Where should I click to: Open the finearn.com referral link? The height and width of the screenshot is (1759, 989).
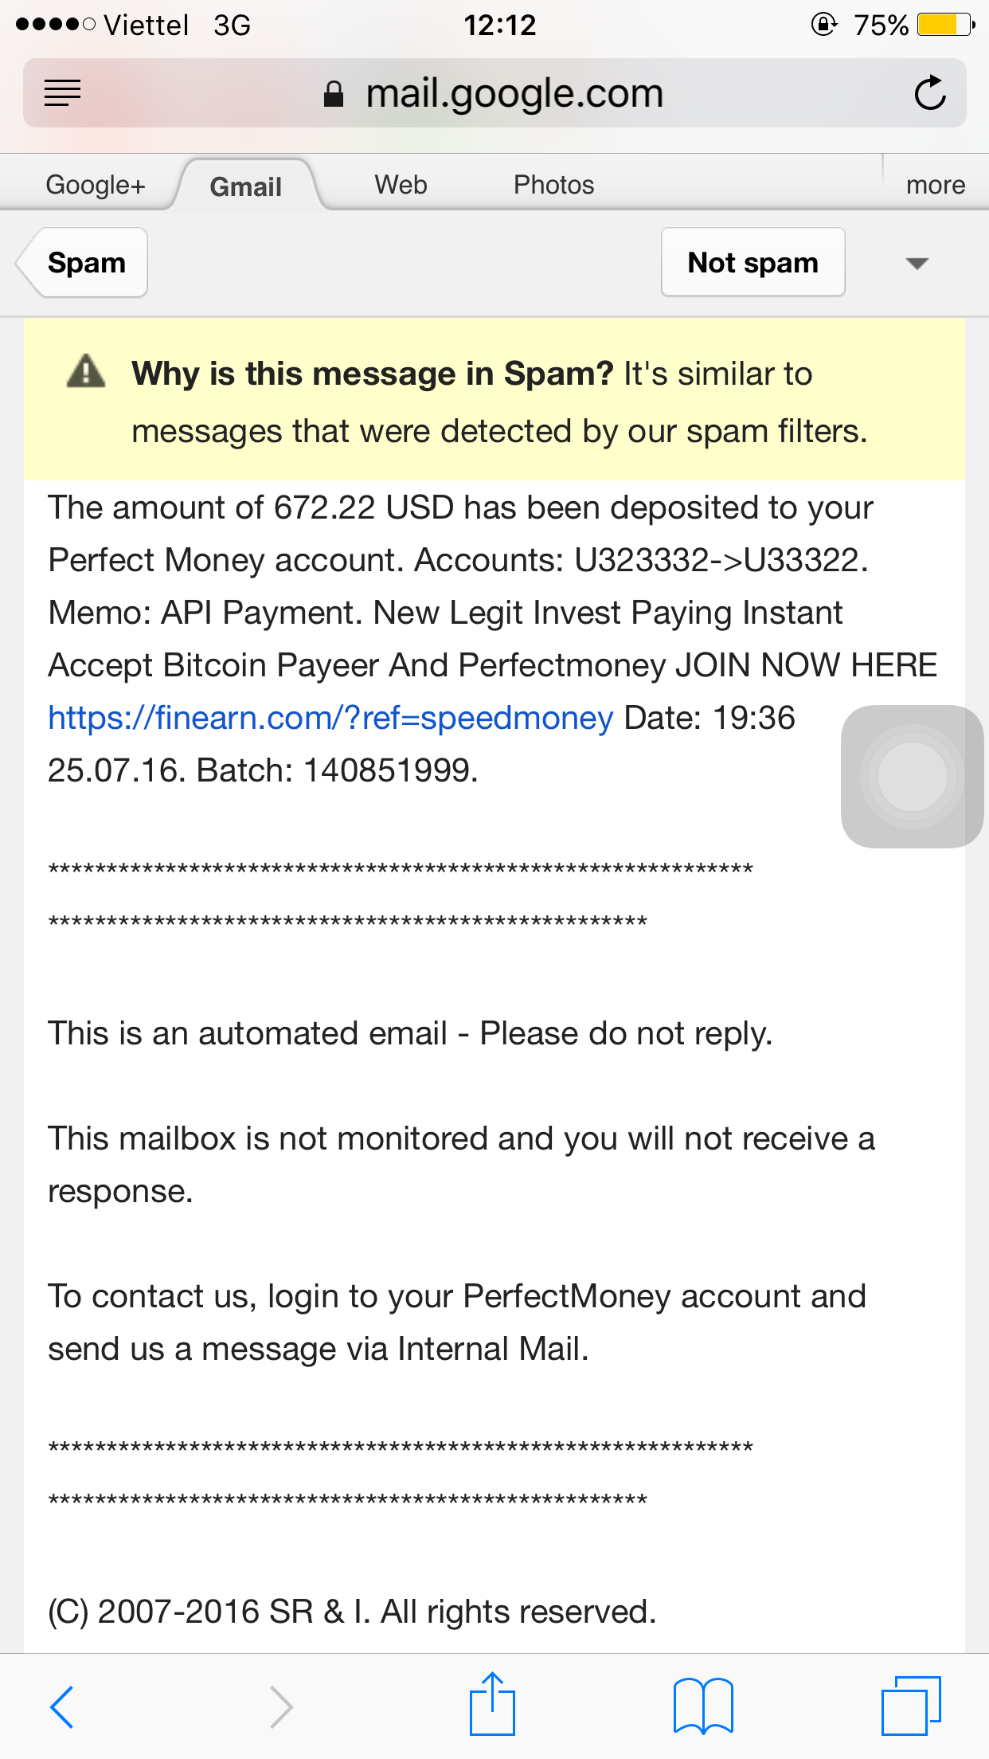pyautogui.click(x=330, y=718)
